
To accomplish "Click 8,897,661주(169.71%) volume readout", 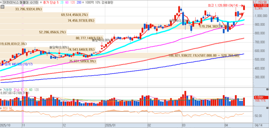I will [15, 93].
